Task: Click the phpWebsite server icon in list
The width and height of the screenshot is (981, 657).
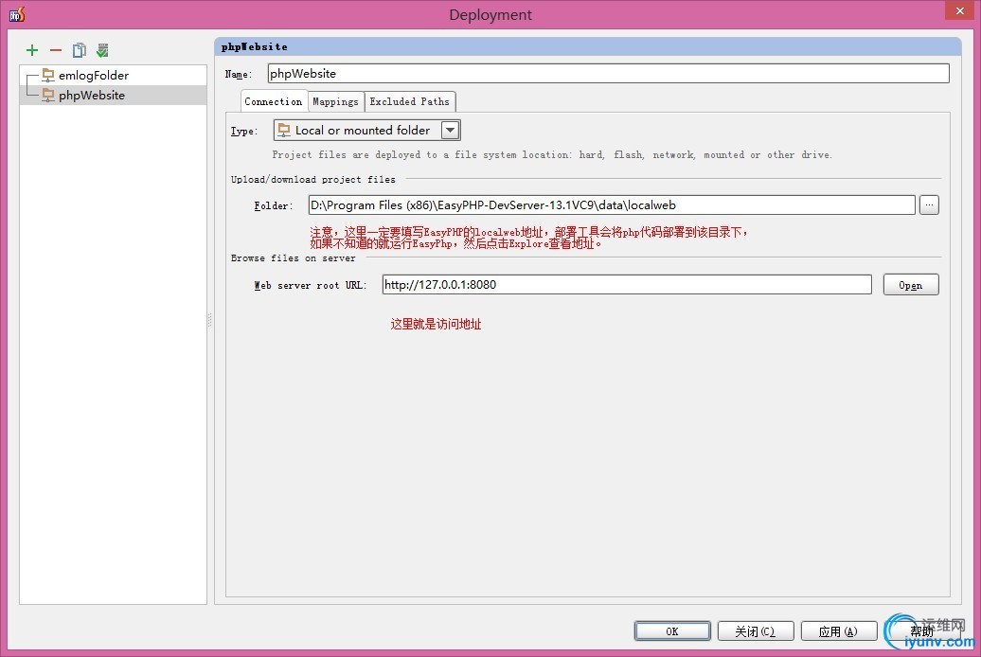Action: 48,95
